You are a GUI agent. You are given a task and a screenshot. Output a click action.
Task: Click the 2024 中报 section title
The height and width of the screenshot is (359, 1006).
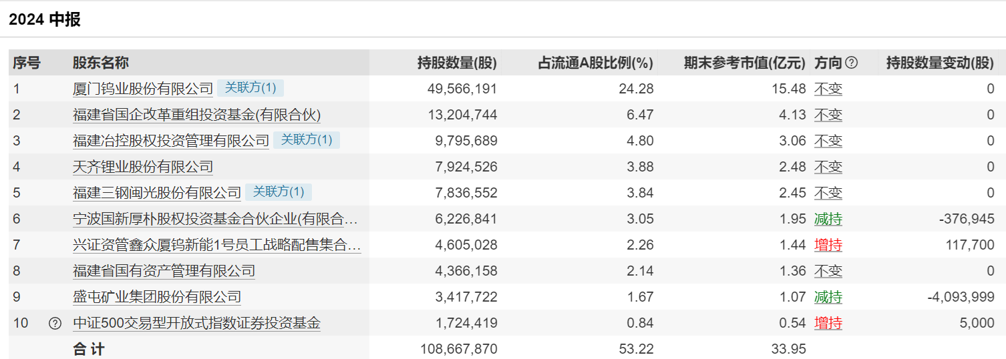(x=45, y=19)
